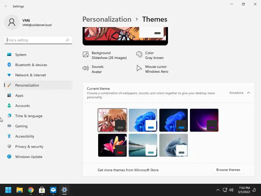Click the Personalization breadcrumb link
Screen dimensions: 261x196
click(x=107, y=19)
